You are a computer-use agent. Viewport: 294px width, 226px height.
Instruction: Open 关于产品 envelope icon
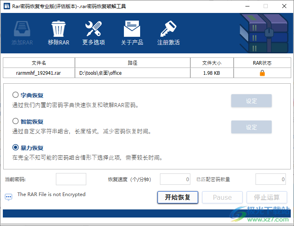tap(132, 29)
